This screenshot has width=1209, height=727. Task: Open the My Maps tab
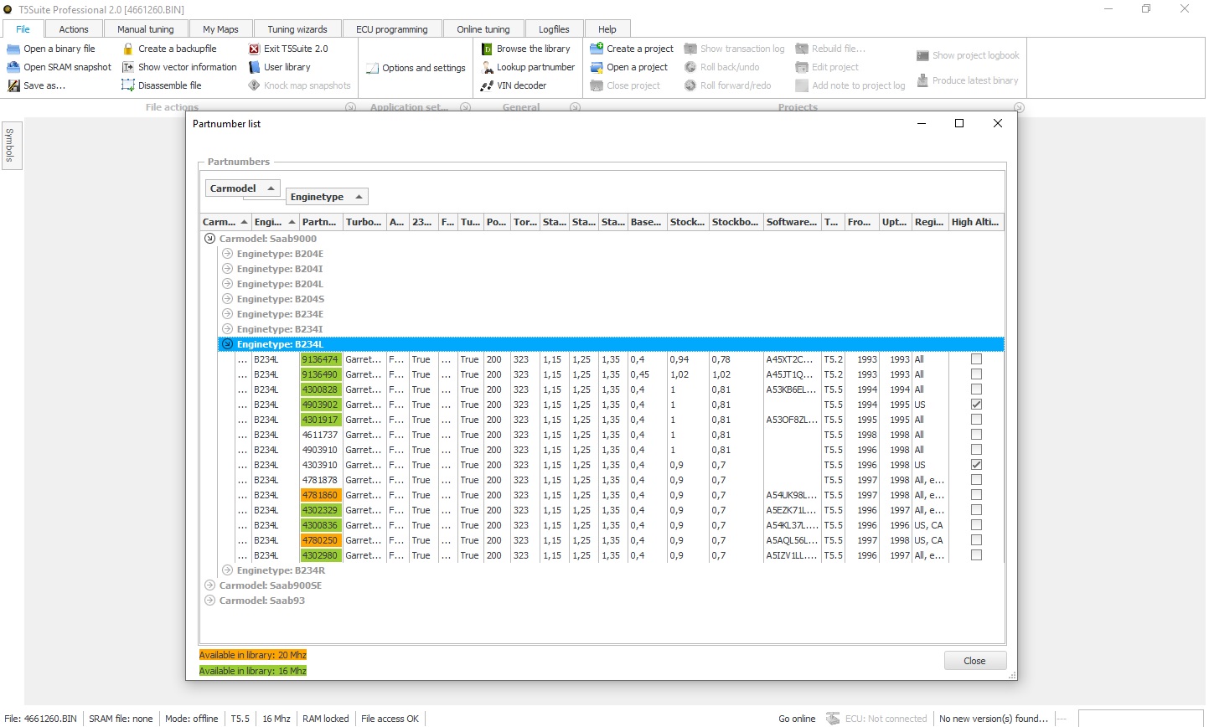220,28
